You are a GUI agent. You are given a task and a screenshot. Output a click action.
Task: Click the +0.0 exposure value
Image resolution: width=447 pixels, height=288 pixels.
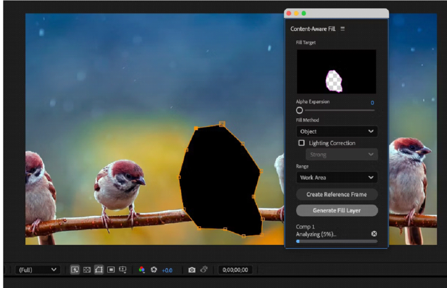[x=167, y=271]
